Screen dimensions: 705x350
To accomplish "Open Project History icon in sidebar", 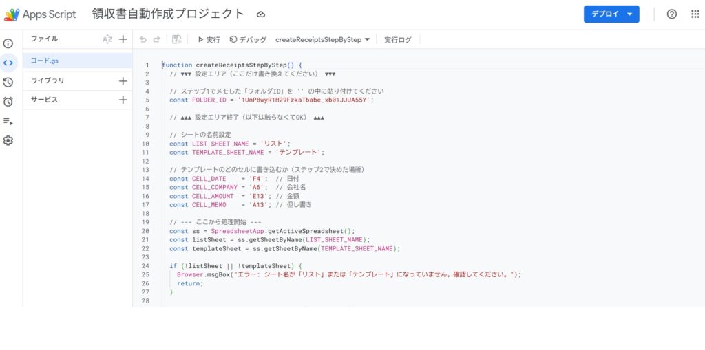I will (x=8, y=83).
